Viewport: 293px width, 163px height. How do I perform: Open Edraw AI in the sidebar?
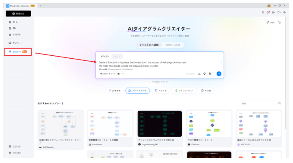coord(17,52)
